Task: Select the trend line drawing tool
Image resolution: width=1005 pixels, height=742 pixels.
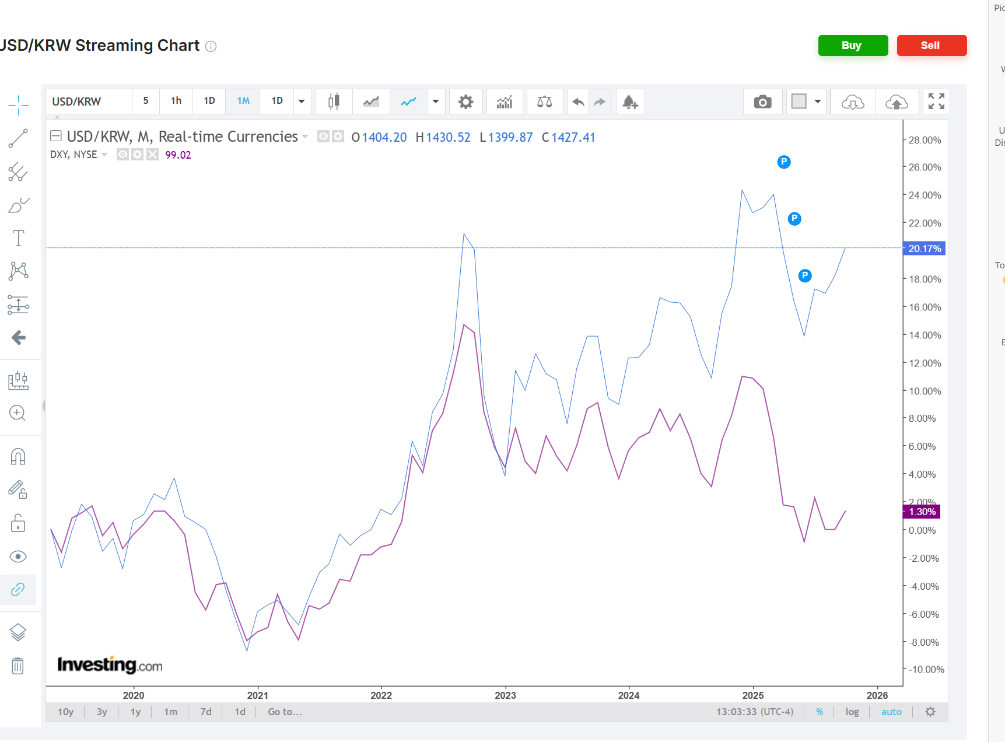Action: [18, 138]
